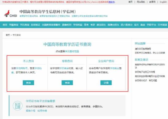Open 日本频道 in the navigation bar
168x119 pixels.
point(162,25)
